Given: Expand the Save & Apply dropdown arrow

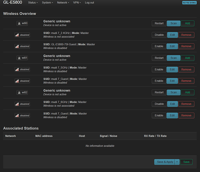Looking at the screenshot, I should (x=177, y=162).
